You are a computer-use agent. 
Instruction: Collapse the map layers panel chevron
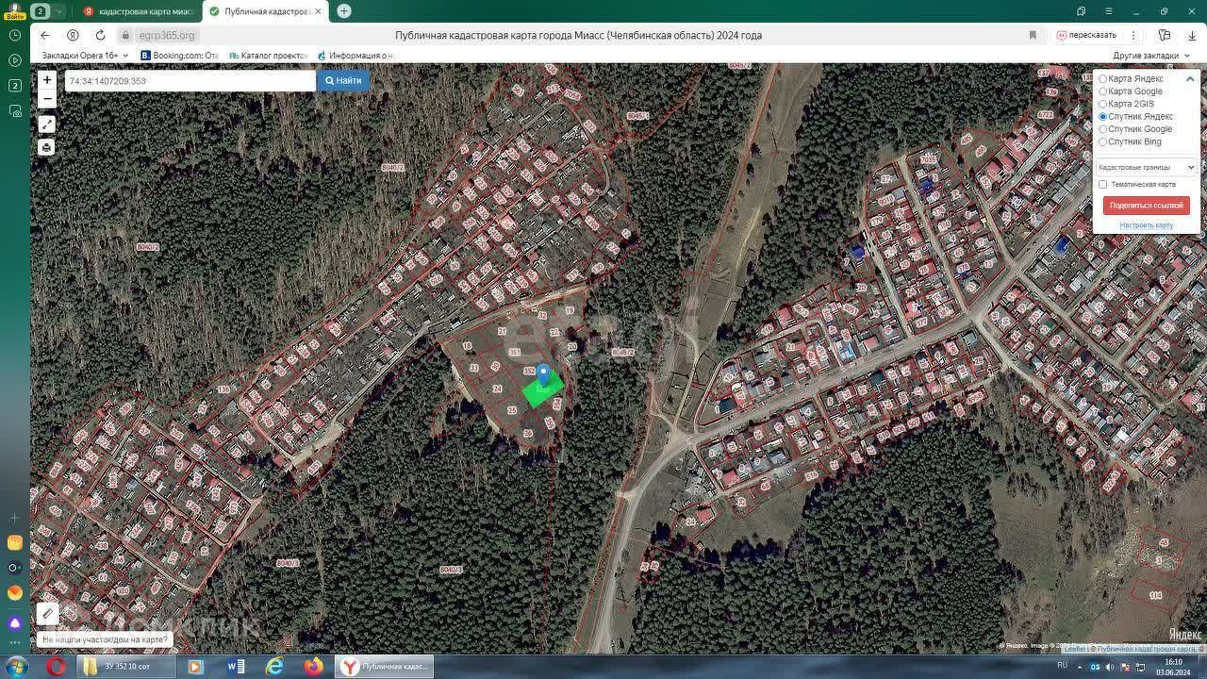pyautogui.click(x=1190, y=79)
